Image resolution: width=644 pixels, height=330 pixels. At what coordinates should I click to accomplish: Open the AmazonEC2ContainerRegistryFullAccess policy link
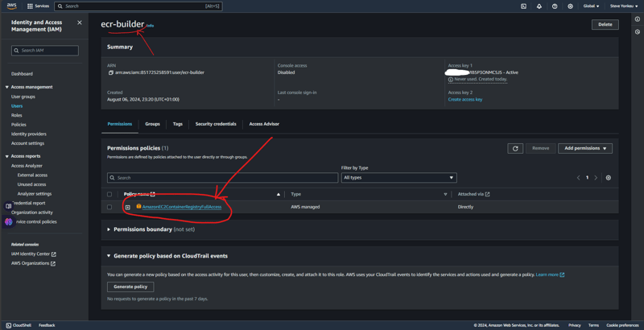click(x=182, y=207)
